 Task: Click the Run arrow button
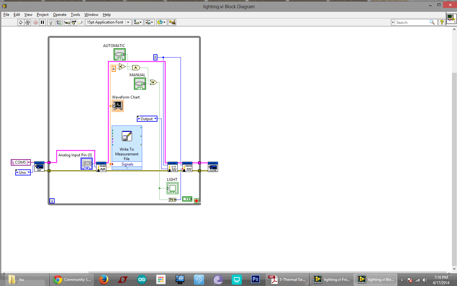pyautogui.click(x=21, y=22)
